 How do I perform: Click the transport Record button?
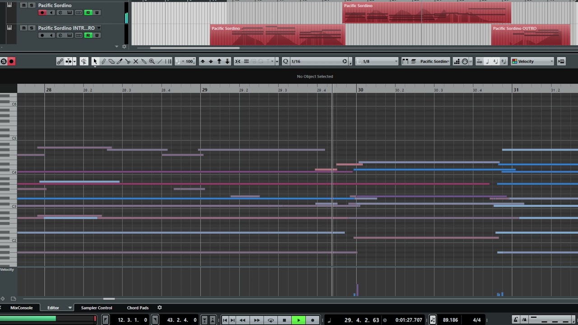[312, 320]
